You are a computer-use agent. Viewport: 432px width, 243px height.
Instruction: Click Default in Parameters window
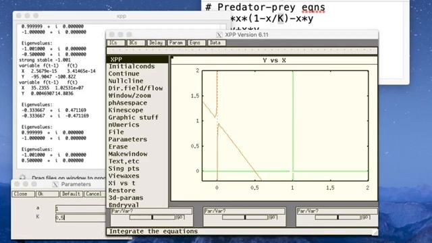click(x=72, y=194)
